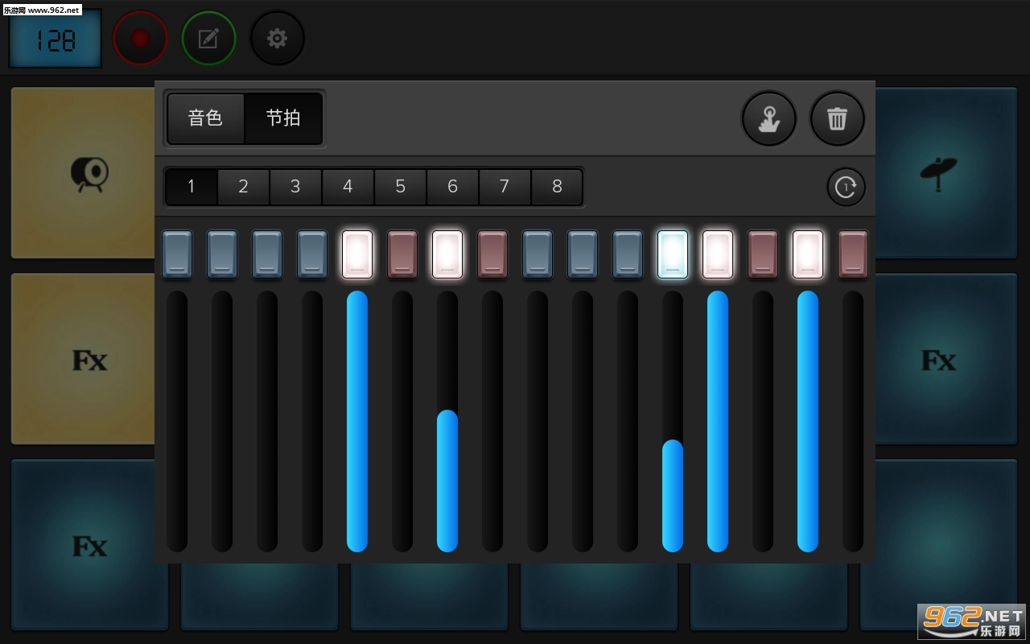Toggle the fifth lit step button
Image resolution: width=1030 pixels, height=644 pixels.
coord(357,254)
